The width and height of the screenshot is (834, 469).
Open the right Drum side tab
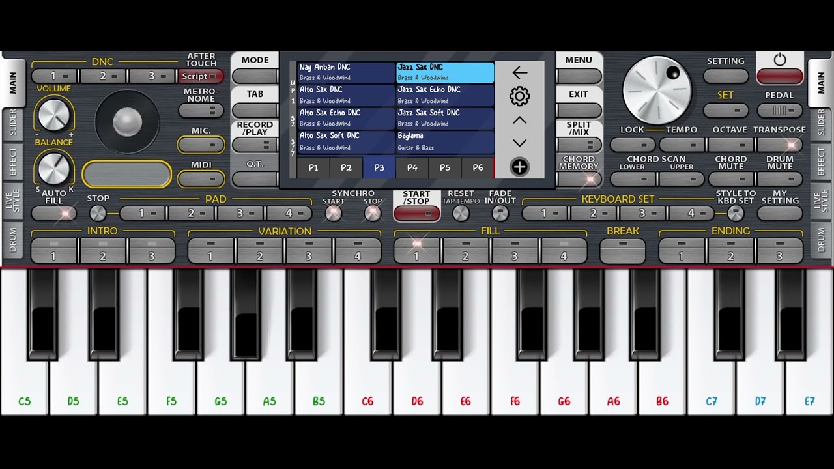coord(821,239)
